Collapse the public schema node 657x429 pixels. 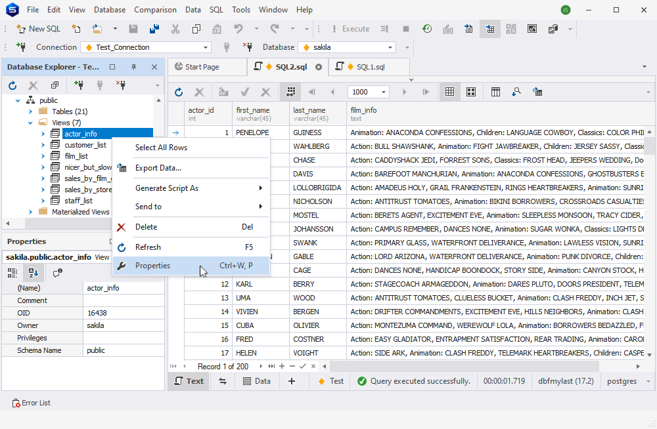(x=18, y=100)
